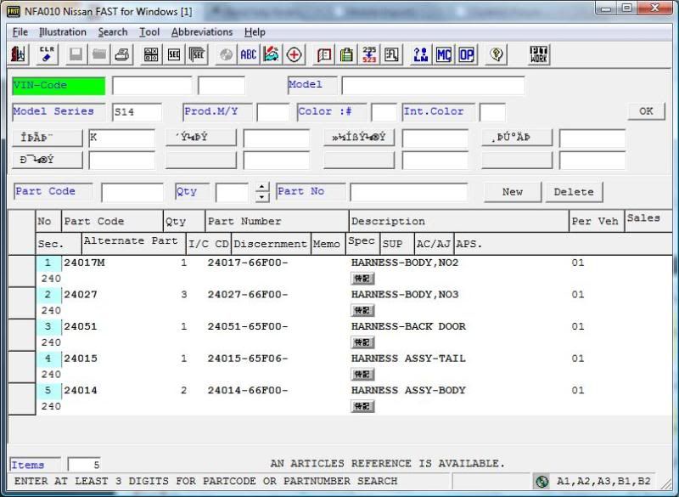Screen dimensions: 679x497
Task: Click the spec note button under HARNESS-BODY,NO3
Action: click(362, 311)
